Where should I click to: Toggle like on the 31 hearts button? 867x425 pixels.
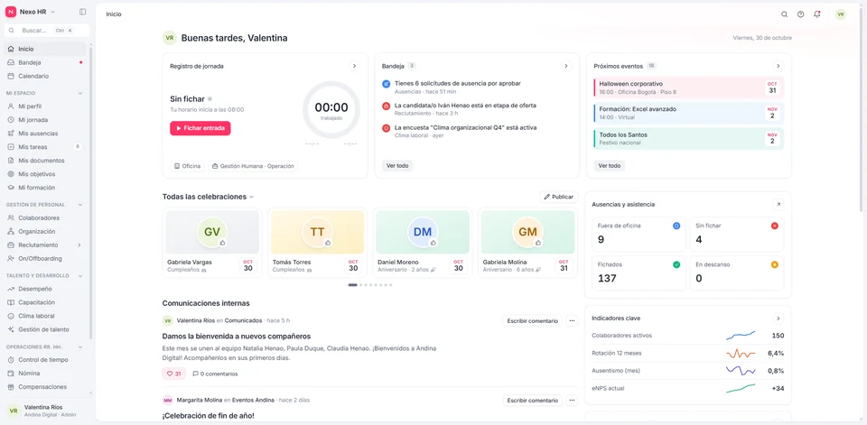pos(174,374)
